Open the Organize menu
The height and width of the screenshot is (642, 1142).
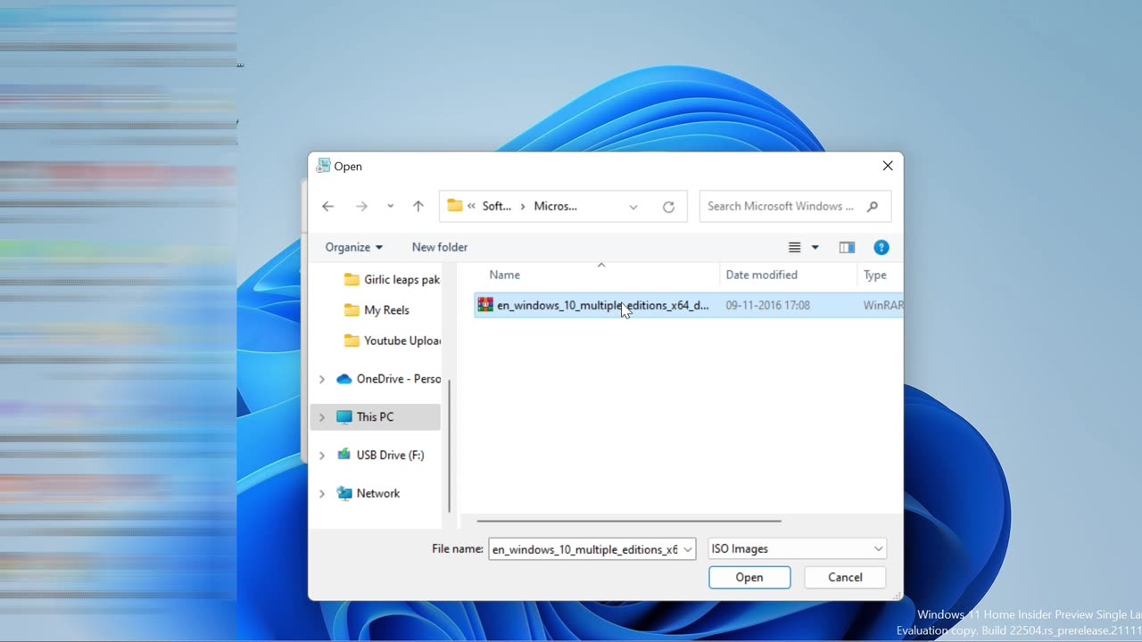click(x=353, y=247)
